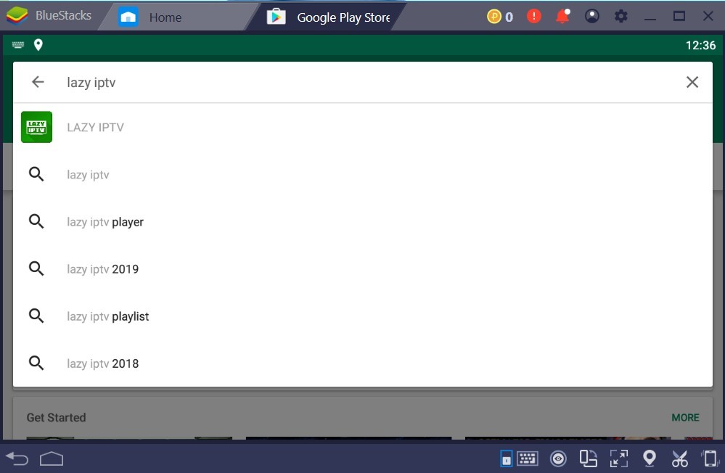The width and height of the screenshot is (725, 473).
Task: Select the 'lazy iptv playlist' suggestion
Action: [363, 316]
